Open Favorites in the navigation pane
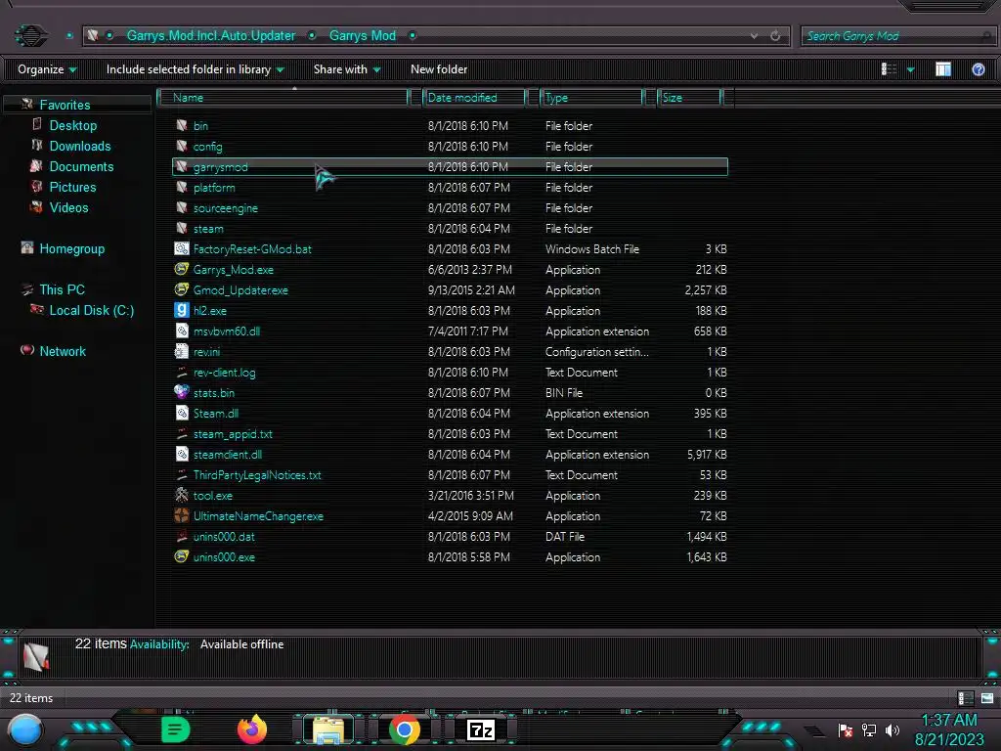The height and width of the screenshot is (751, 1001). point(65,105)
